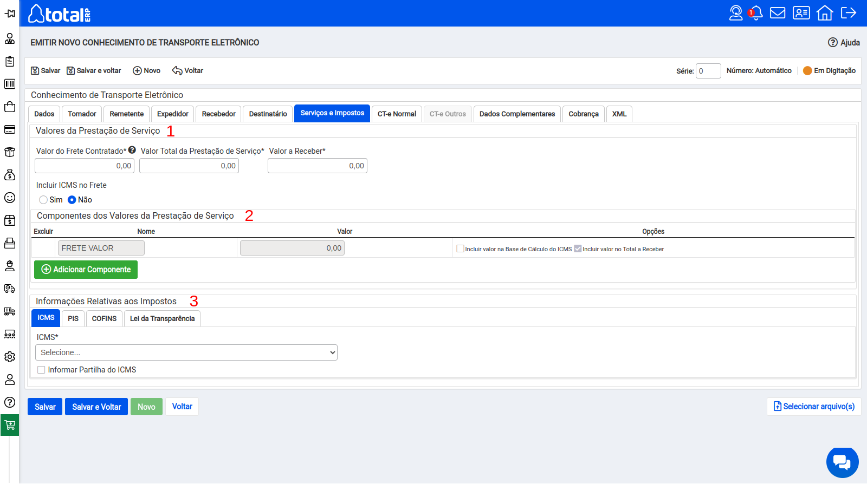Open the Dados Complementares tab
867x484 pixels.
click(517, 114)
